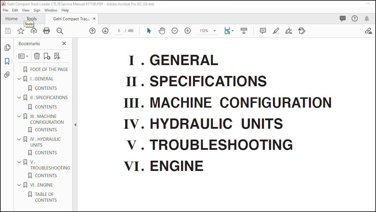Switch to the Home tab
Screen dimensions: 376x212
click(x=11, y=19)
